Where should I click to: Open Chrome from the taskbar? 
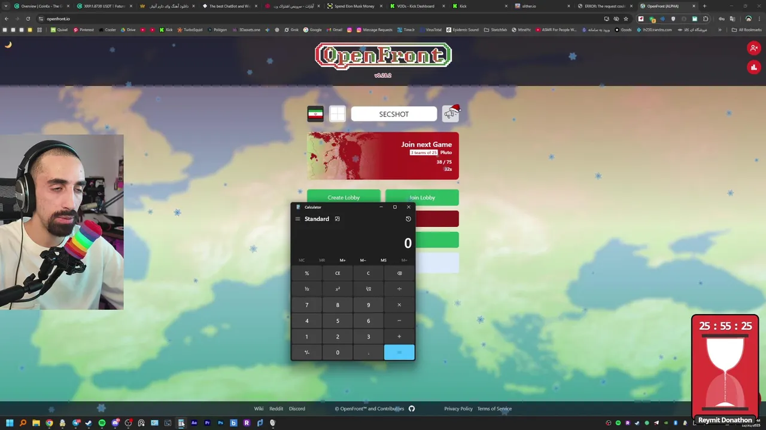49,423
